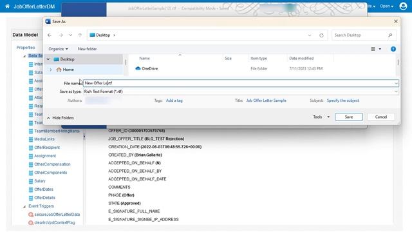Open the help icon in Save As dialog
The width and height of the screenshot is (412, 232).
tap(393, 49)
